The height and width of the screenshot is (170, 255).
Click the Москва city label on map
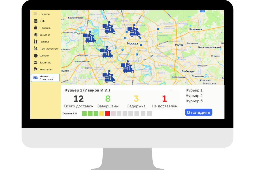point(132,43)
